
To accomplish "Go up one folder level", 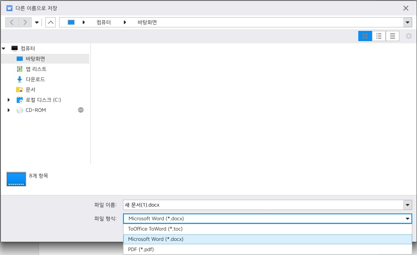I will pyautogui.click(x=51, y=22).
